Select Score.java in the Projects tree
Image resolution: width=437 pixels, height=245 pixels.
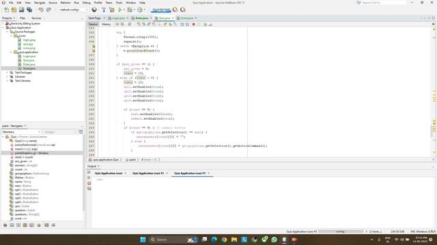point(29,68)
